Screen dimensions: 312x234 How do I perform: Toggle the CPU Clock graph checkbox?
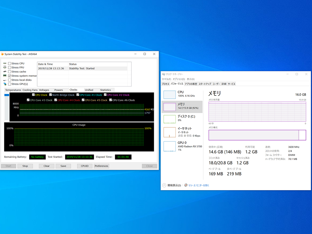[x=34, y=95]
